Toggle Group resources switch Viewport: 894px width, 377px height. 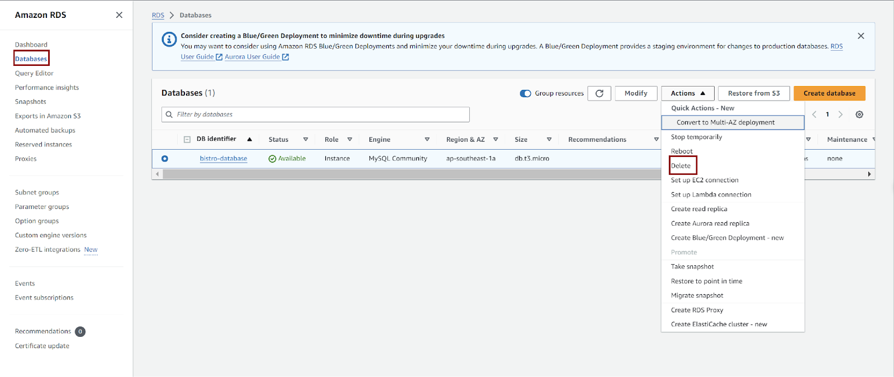point(525,93)
